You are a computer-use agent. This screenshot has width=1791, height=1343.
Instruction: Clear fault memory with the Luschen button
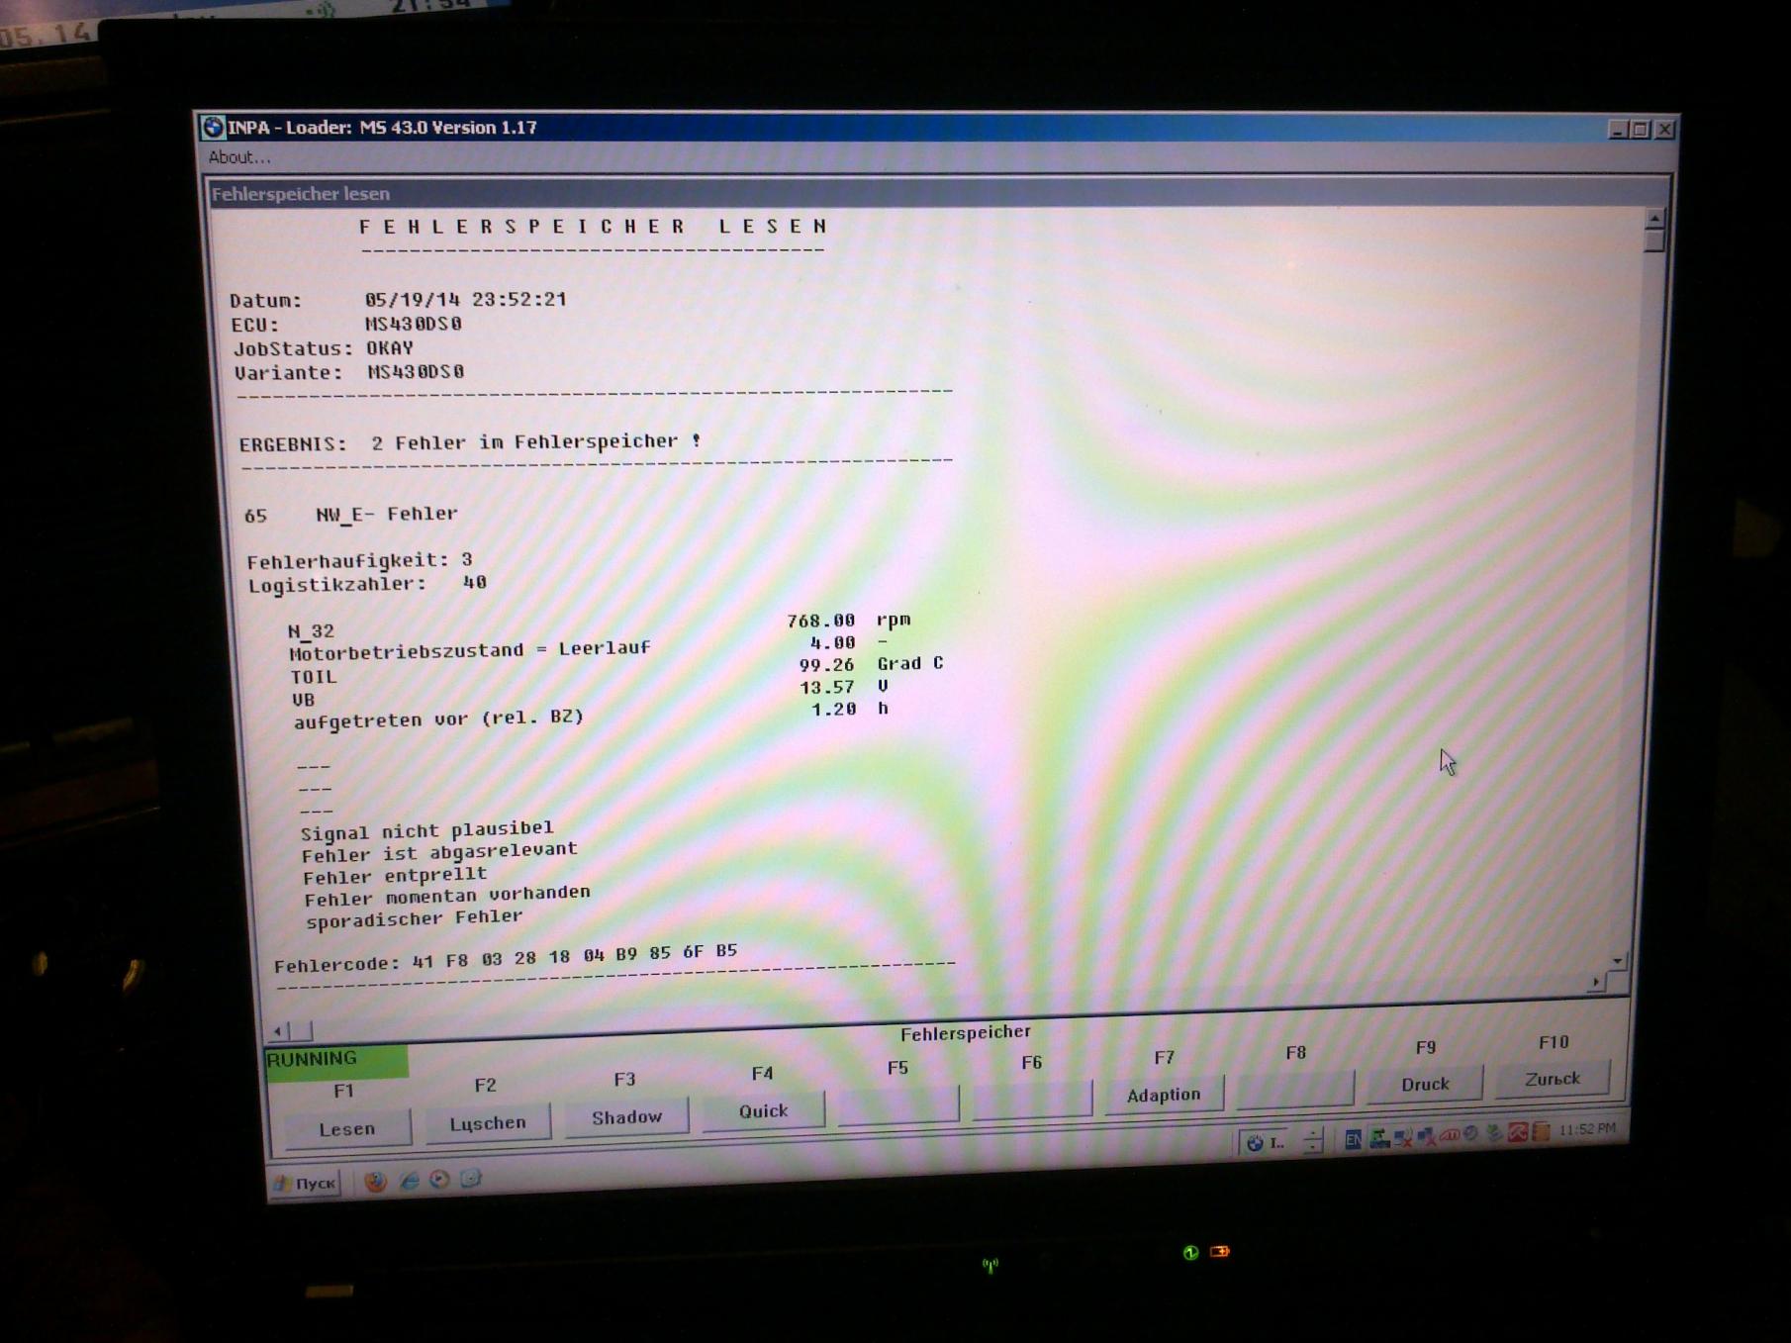(x=488, y=1123)
